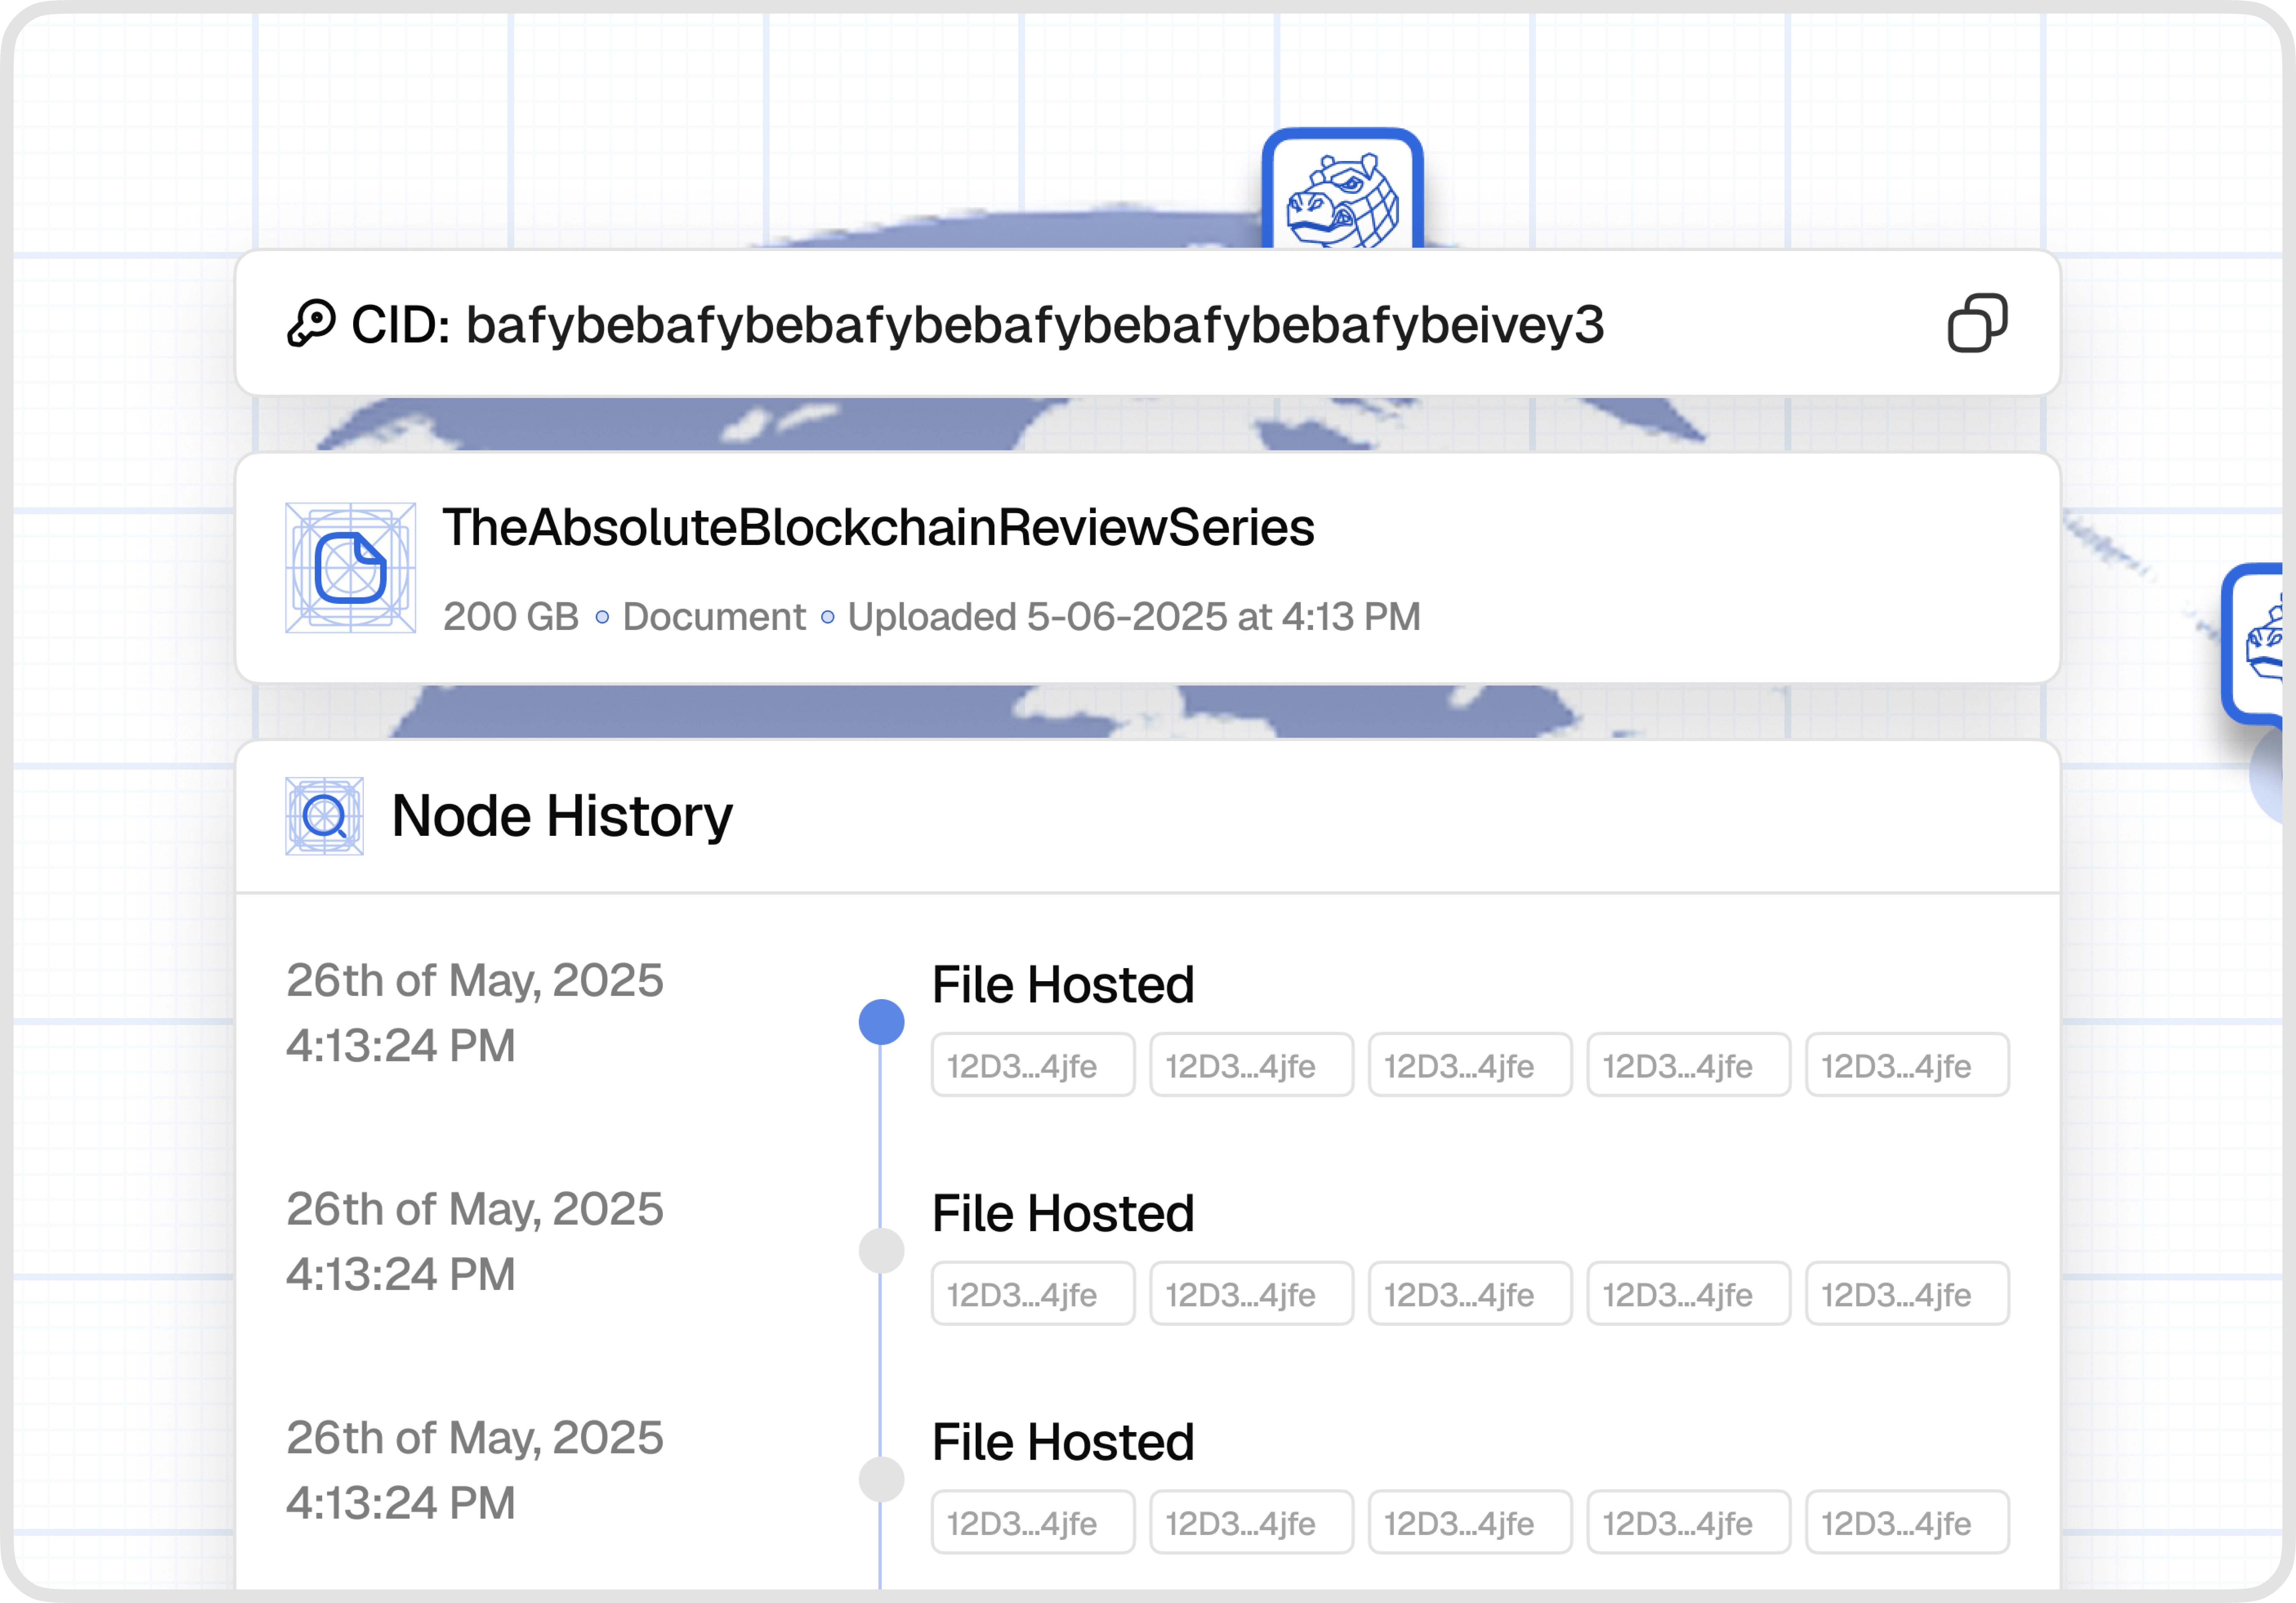Image resolution: width=2296 pixels, height=1603 pixels.
Task: Select the third gray timeline marker
Action: click(881, 1479)
